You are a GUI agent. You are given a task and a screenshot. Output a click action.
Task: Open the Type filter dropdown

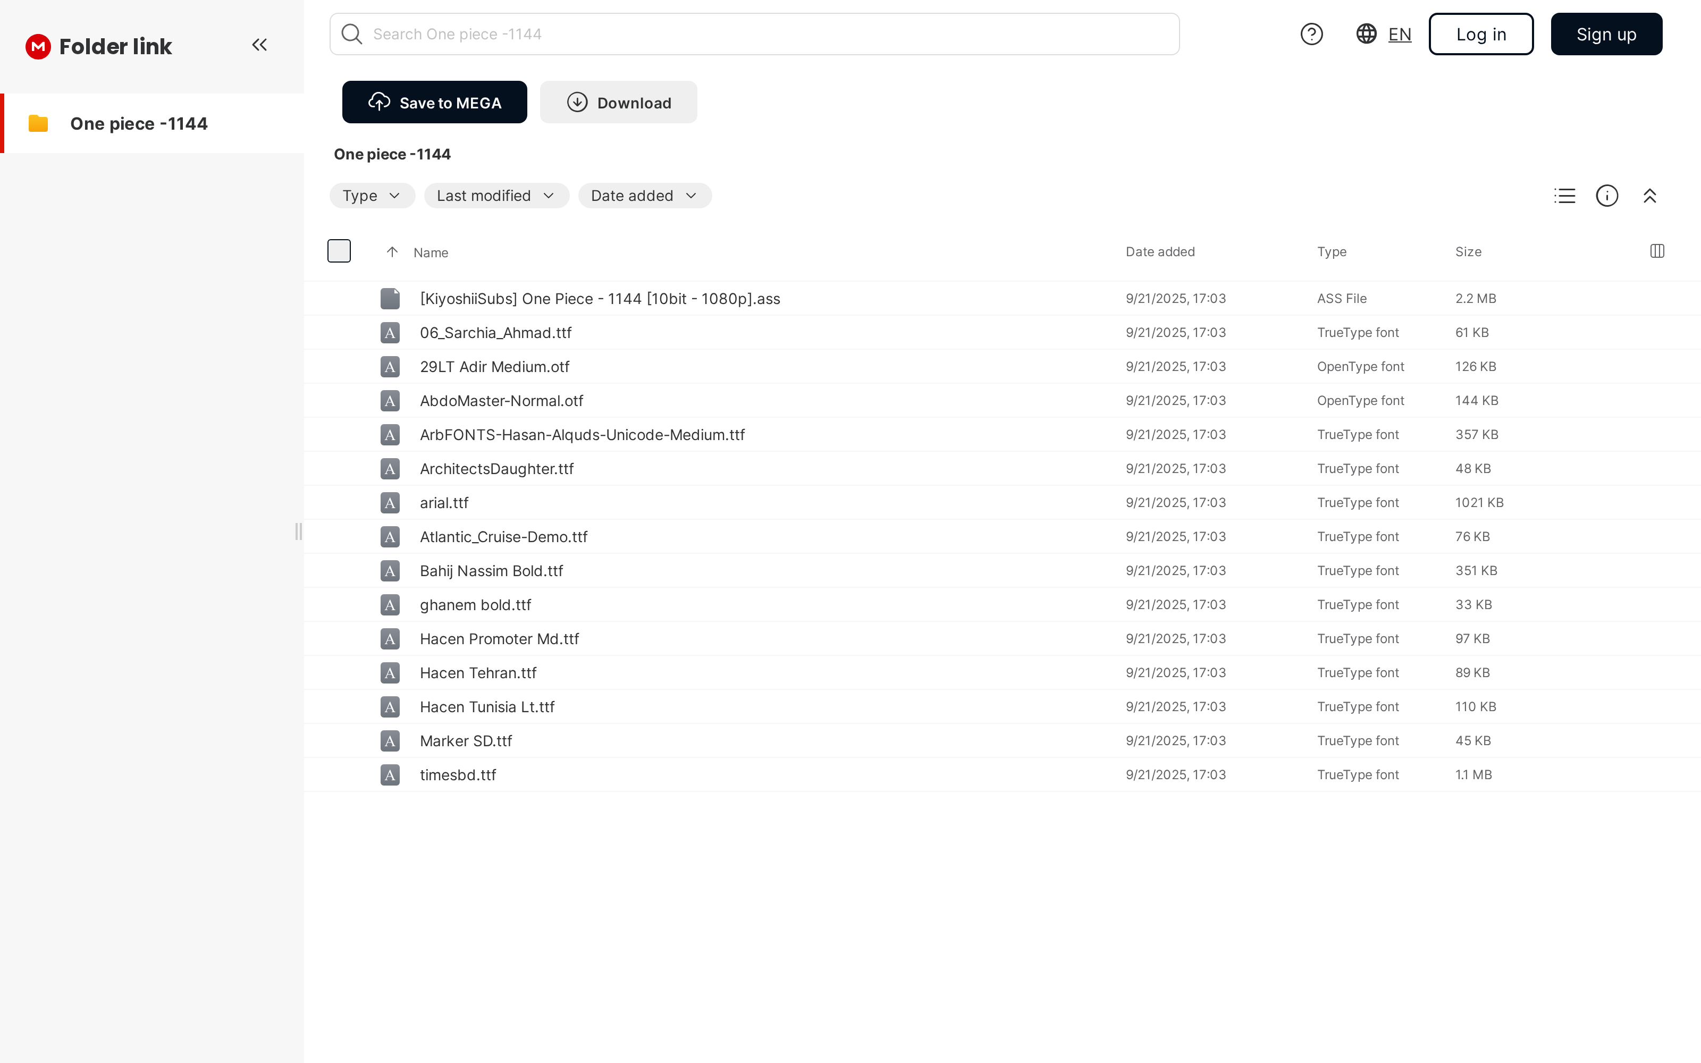pyautogui.click(x=373, y=196)
